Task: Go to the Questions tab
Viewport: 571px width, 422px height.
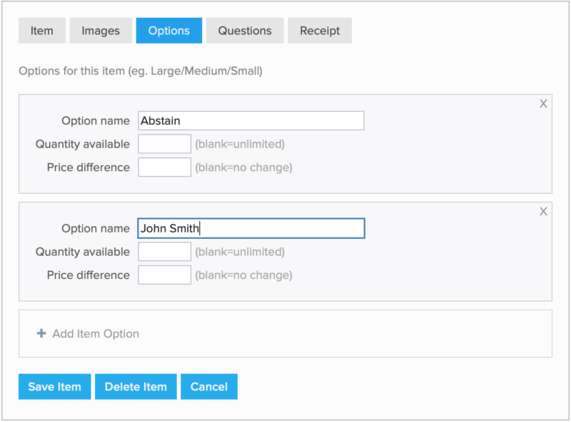Action: click(245, 31)
